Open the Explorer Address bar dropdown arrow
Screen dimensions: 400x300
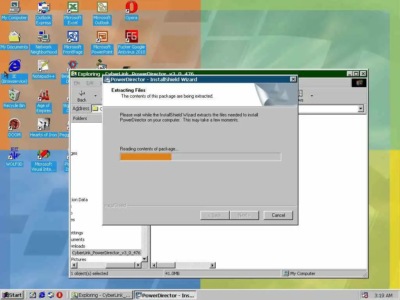coord(361,109)
